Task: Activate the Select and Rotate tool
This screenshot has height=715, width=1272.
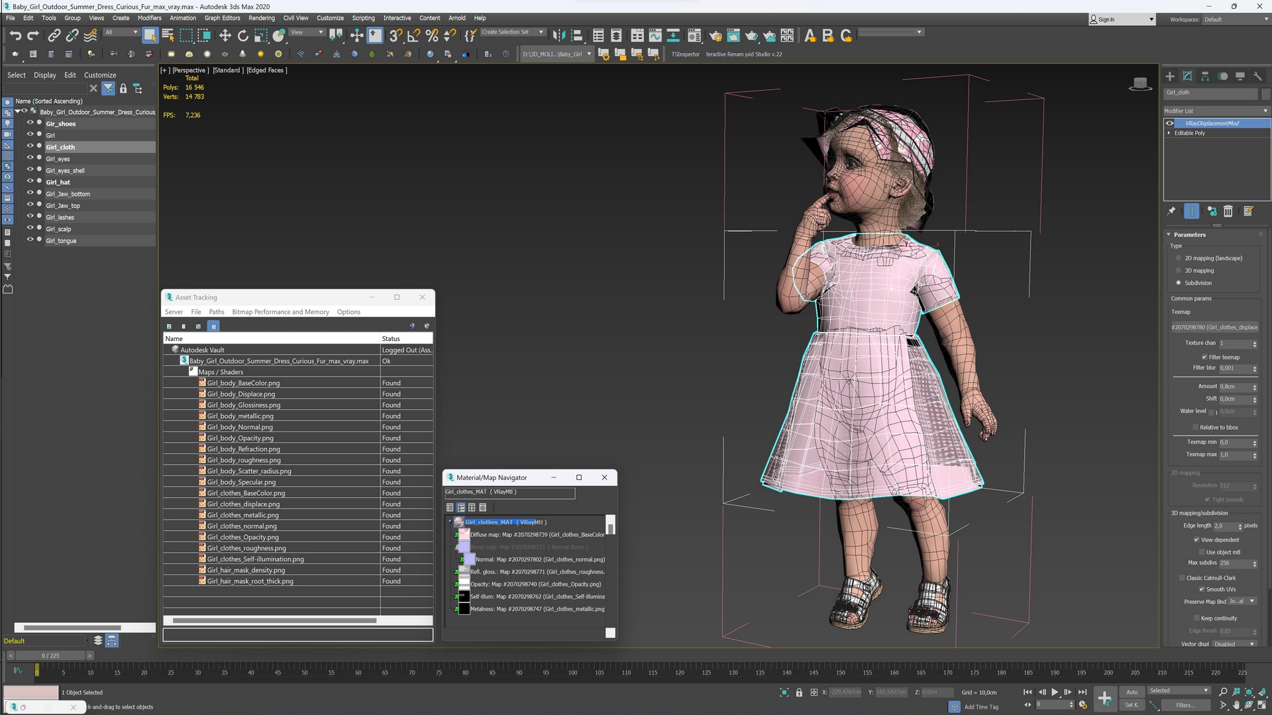Action: [x=242, y=35]
